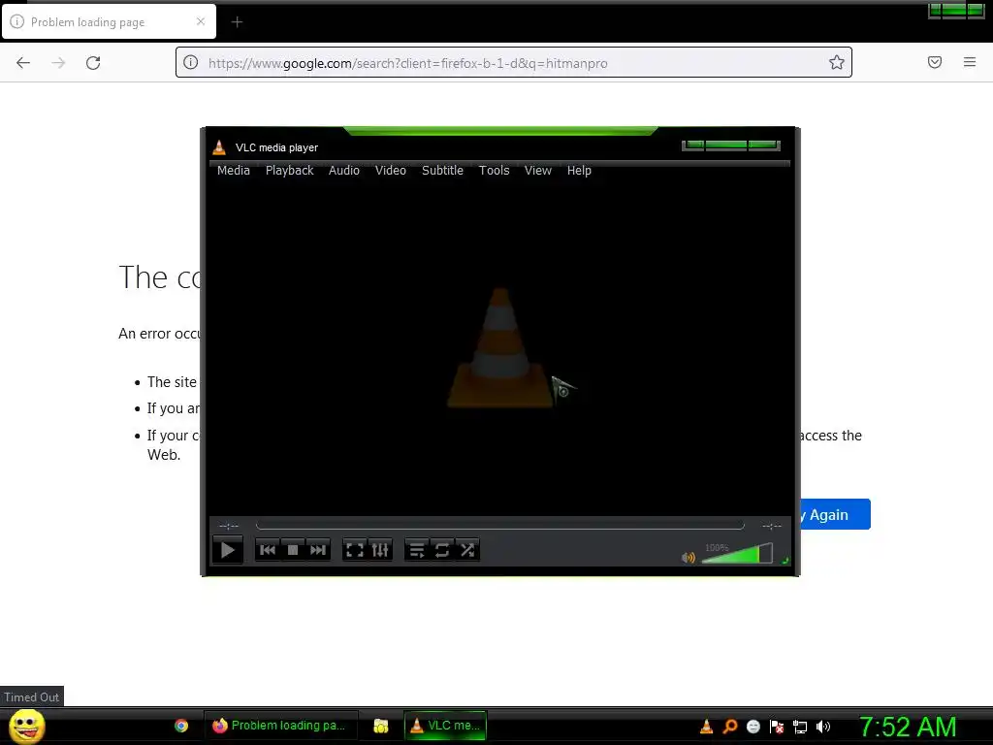Viewport: 993px width, 745px height.
Task: Click the VLC seek progress bar
Action: point(499,525)
